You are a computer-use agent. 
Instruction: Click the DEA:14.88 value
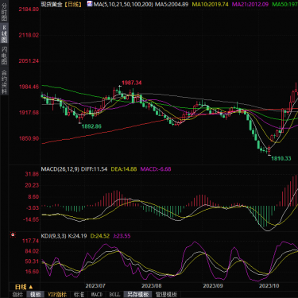(124, 169)
